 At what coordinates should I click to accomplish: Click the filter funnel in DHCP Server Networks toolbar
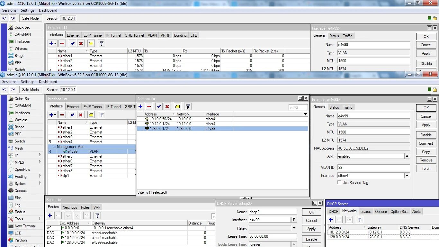pos(360,220)
